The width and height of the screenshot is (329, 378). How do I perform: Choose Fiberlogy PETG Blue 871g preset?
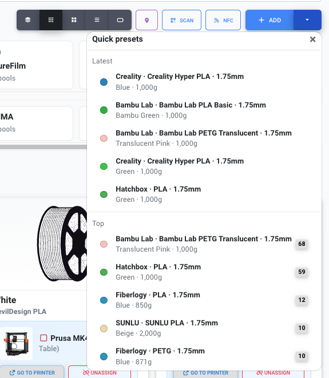coord(204,356)
